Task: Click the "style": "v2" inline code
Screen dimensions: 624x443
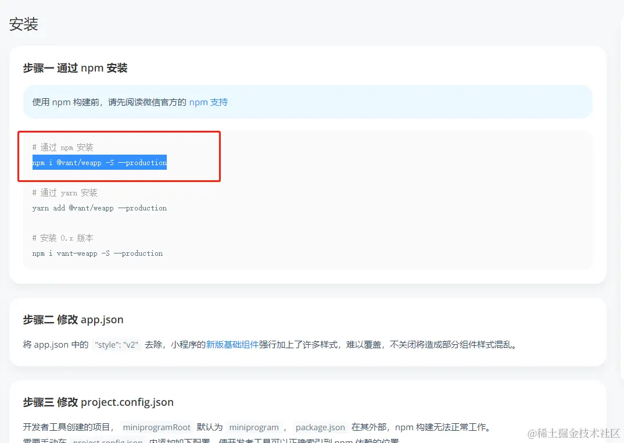Action: pyautogui.click(x=117, y=345)
